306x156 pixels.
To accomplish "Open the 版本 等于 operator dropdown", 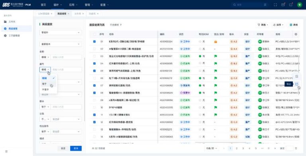I will coord(45,107).
